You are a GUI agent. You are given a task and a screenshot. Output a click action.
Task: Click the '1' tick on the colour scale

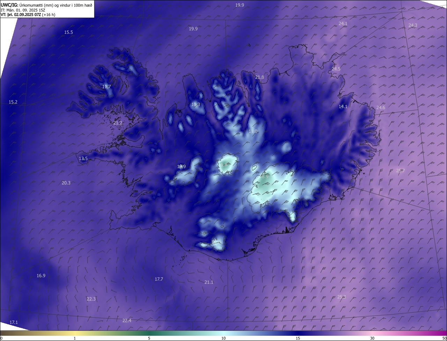(75, 339)
